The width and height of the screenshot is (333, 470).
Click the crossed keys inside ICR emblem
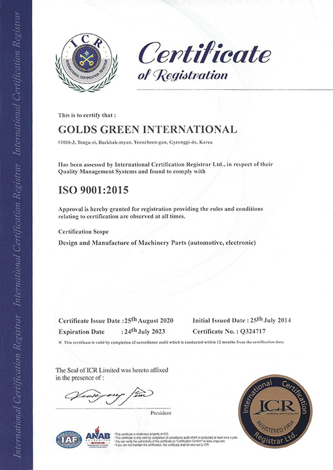pyautogui.click(x=87, y=58)
